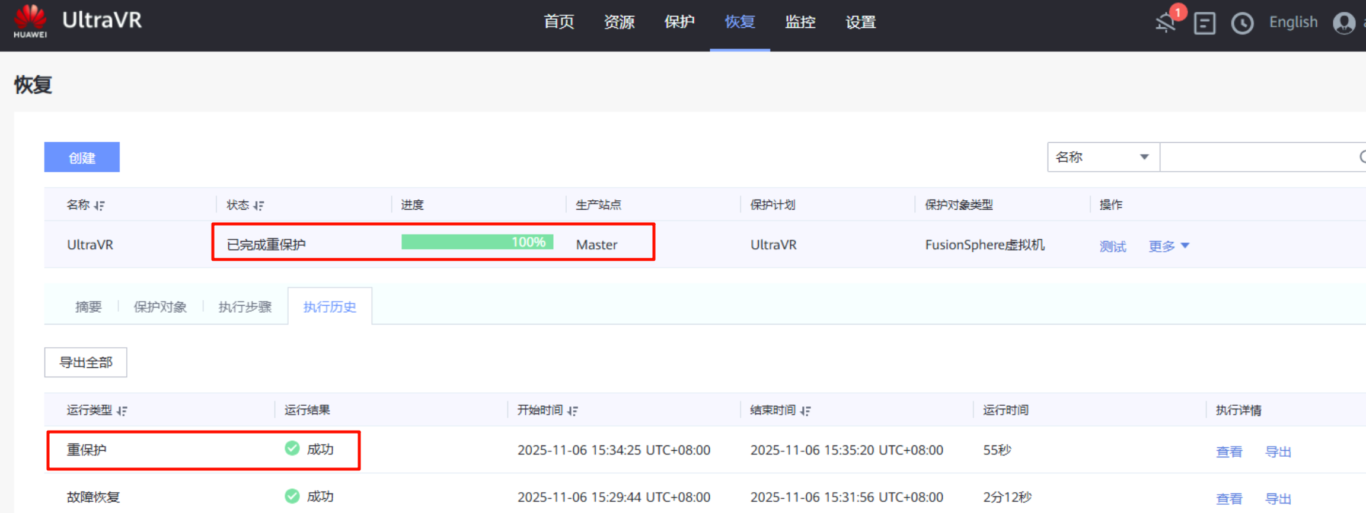Switch to the 执行步骤 tab

point(245,307)
